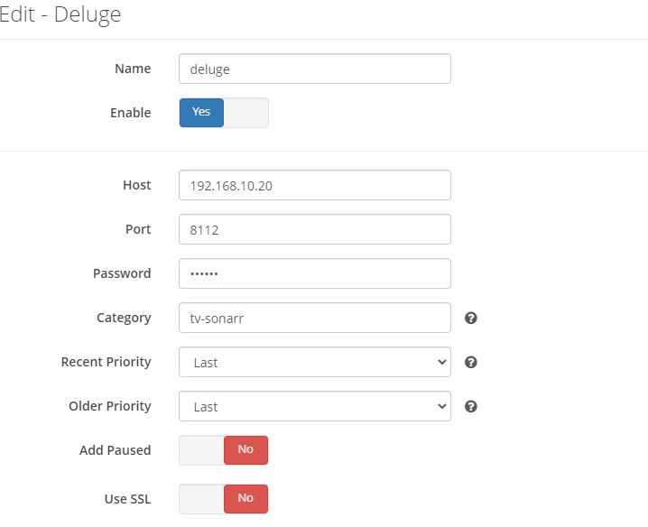Click the 'Port' label
Image resolution: width=648 pixels, height=527 pixels.
(138, 229)
